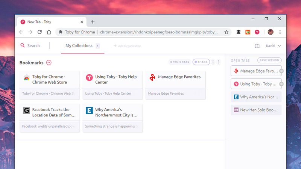
Task: Click the io9 icon on New Han Solo tab
Action: click(x=236, y=110)
